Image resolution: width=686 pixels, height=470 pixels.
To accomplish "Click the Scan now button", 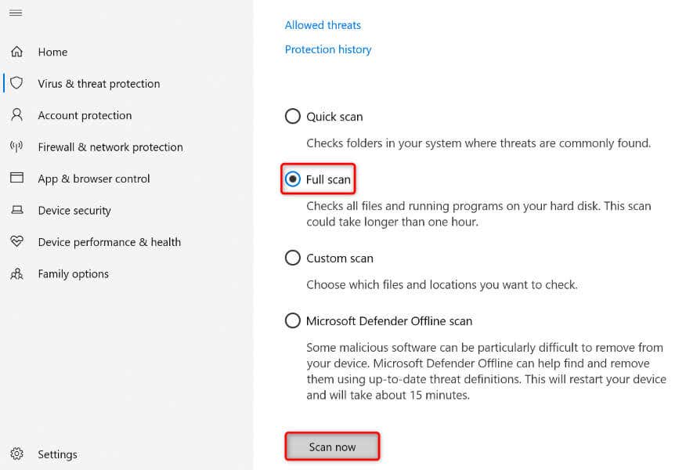I will (x=332, y=446).
